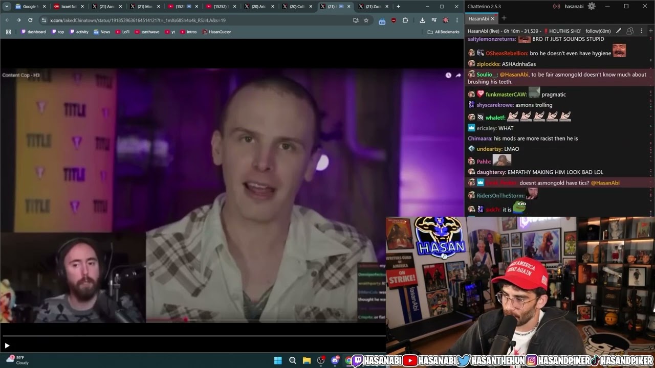
Task: Open the Chatterino split three-dot menu
Action: tap(642, 31)
